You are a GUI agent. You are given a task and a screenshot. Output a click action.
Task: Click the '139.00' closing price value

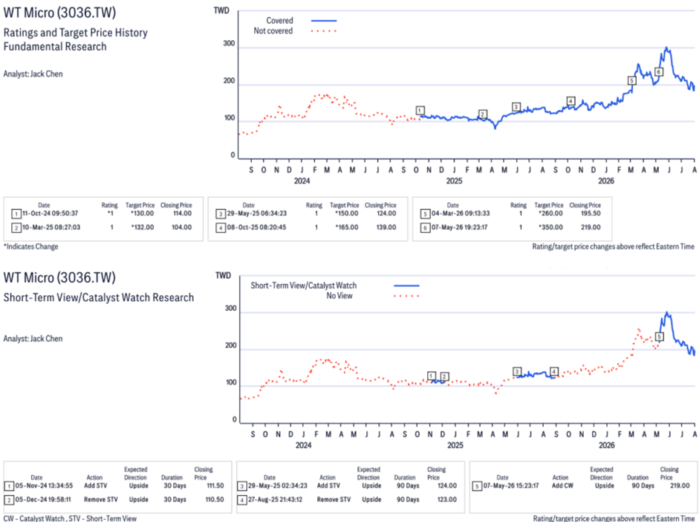pos(386,227)
